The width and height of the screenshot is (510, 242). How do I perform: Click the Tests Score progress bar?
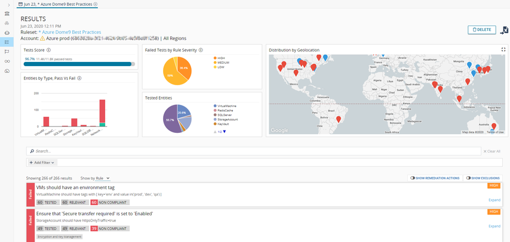79,64
